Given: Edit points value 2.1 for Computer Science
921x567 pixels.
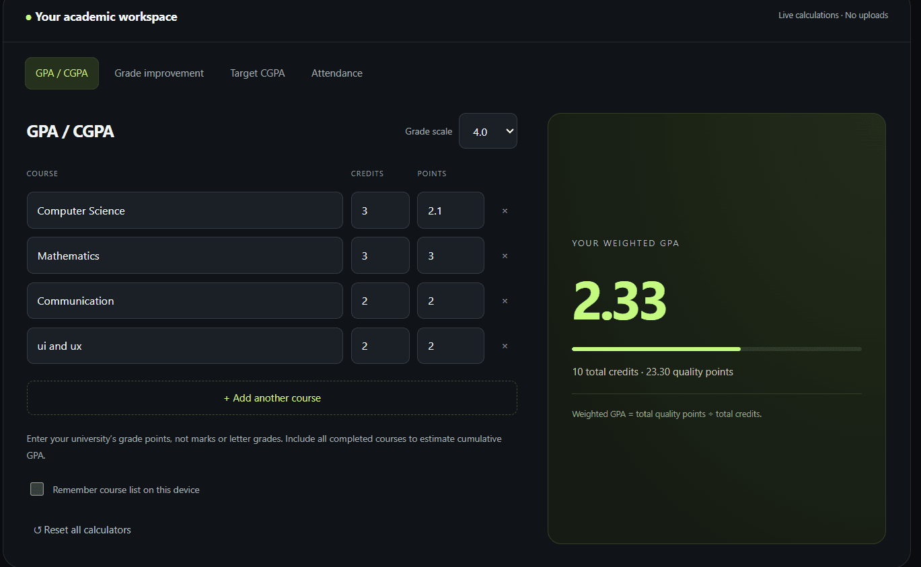Looking at the screenshot, I should click(451, 211).
